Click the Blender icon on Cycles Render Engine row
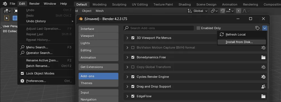 (x=263, y=77)
